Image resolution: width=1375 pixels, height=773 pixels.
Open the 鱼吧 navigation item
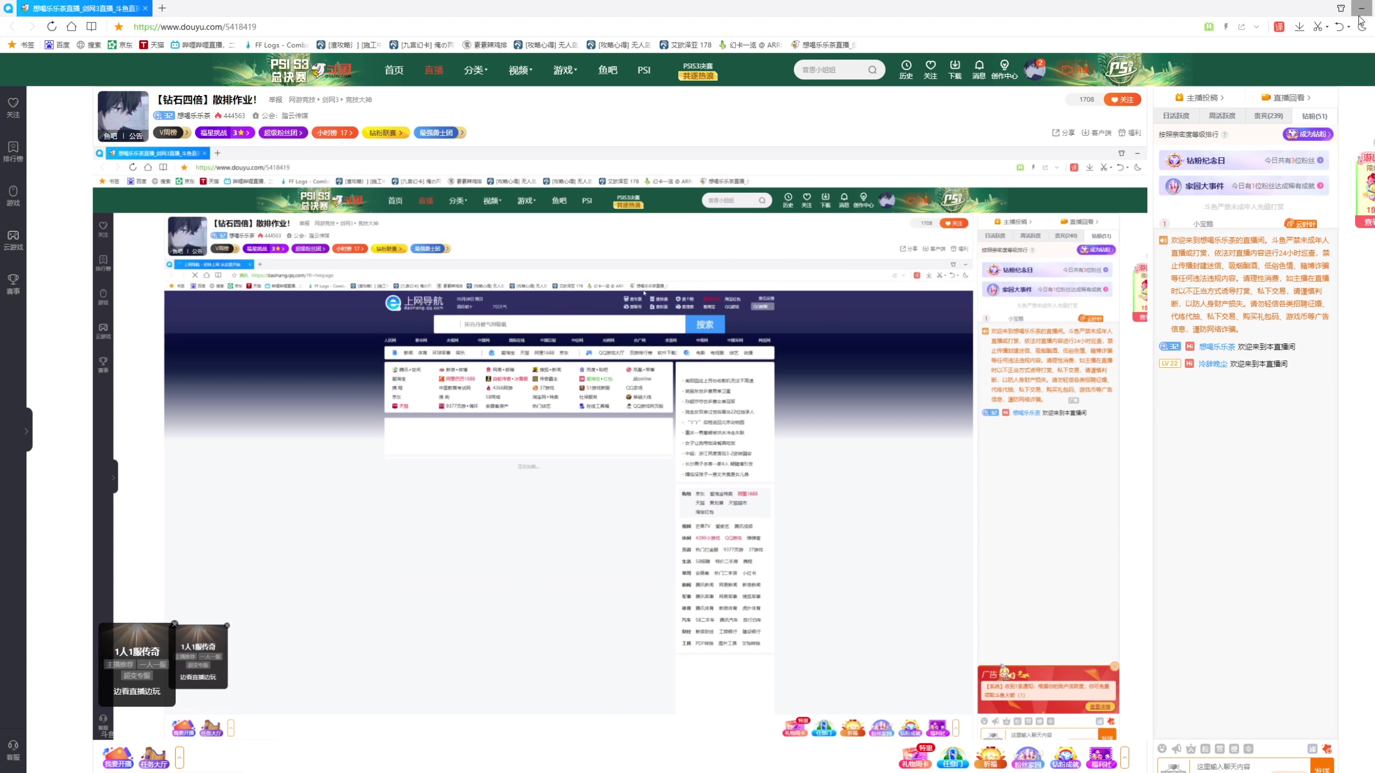[x=607, y=70]
